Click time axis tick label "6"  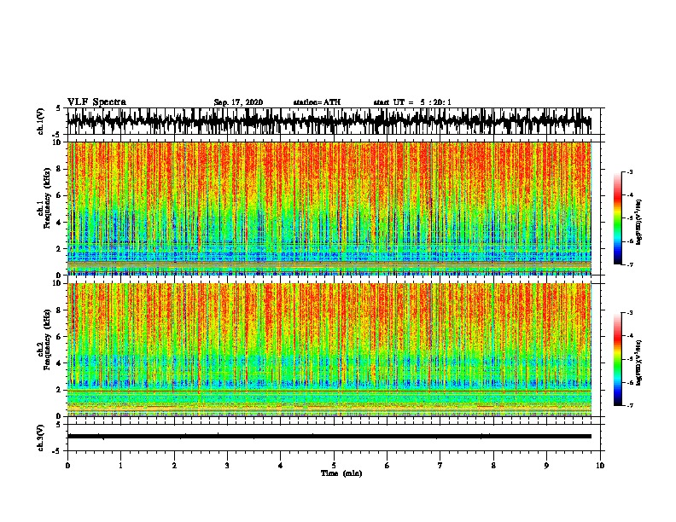[x=388, y=466]
